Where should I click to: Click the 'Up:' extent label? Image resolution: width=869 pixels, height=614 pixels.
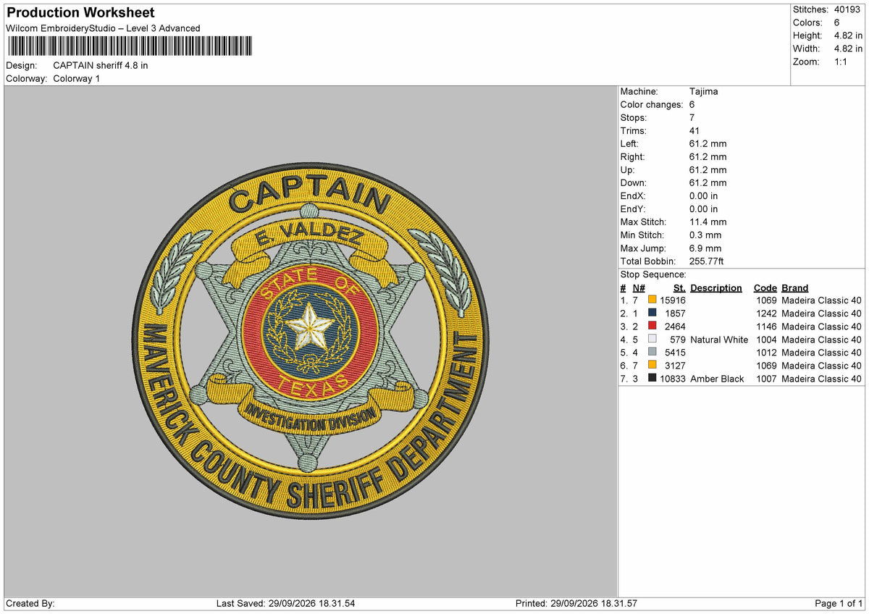tap(628, 169)
